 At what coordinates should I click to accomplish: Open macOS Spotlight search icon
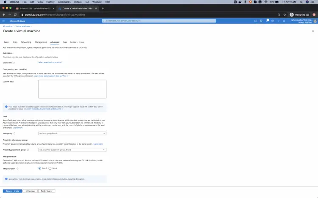(x=301, y=2)
